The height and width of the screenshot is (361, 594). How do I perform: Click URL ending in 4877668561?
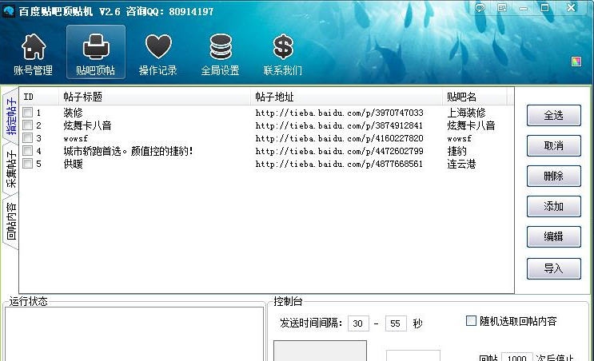pos(339,165)
